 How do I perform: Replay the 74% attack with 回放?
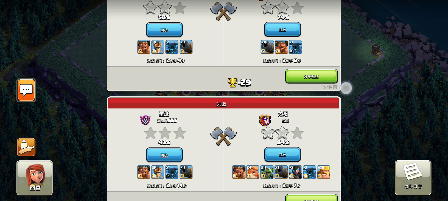click(x=282, y=30)
